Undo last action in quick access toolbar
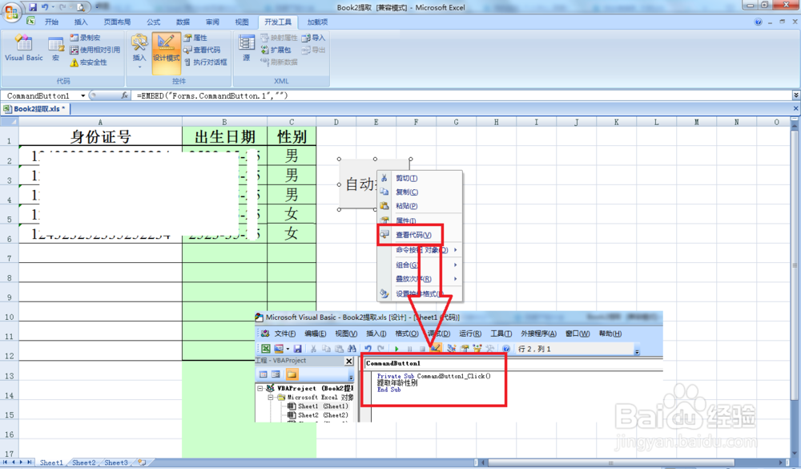Image resolution: width=801 pixels, height=469 pixels. click(x=45, y=7)
